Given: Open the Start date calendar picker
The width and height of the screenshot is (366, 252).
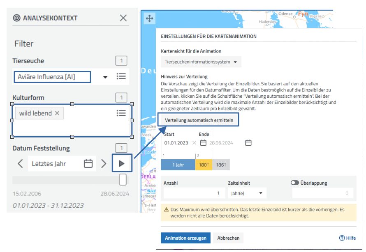Looking at the screenshot, I should tap(203, 143).
